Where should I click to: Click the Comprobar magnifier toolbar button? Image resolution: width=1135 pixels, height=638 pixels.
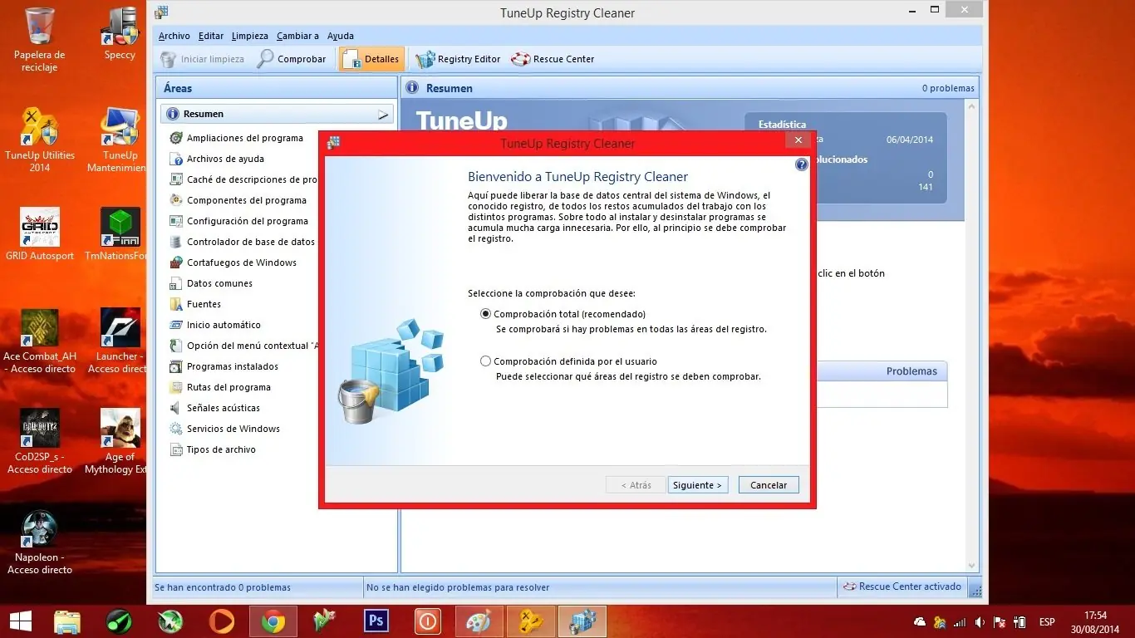click(291, 59)
